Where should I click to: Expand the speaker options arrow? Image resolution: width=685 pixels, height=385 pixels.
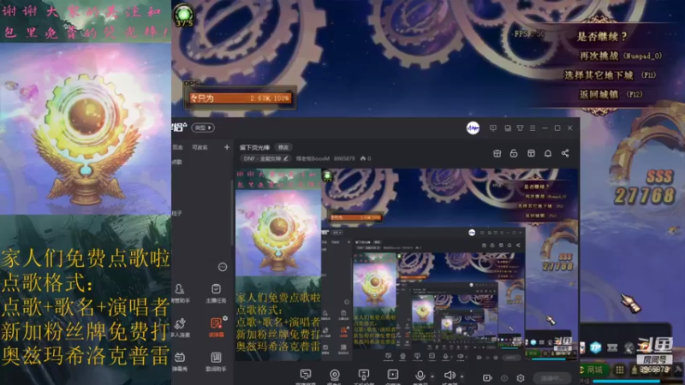(462, 376)
